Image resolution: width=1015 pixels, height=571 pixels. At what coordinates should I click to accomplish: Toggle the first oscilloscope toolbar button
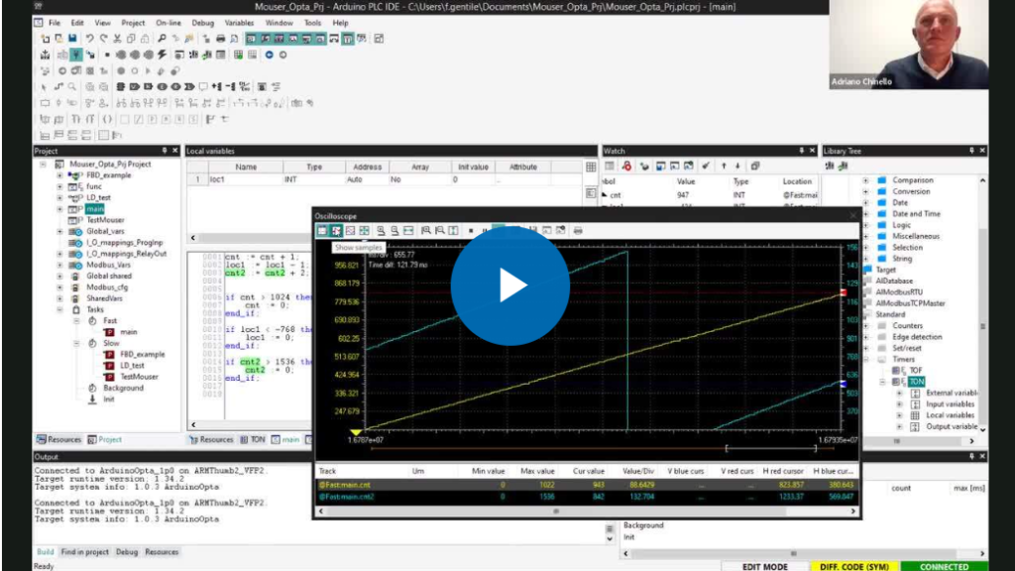(x=322, y=230)
